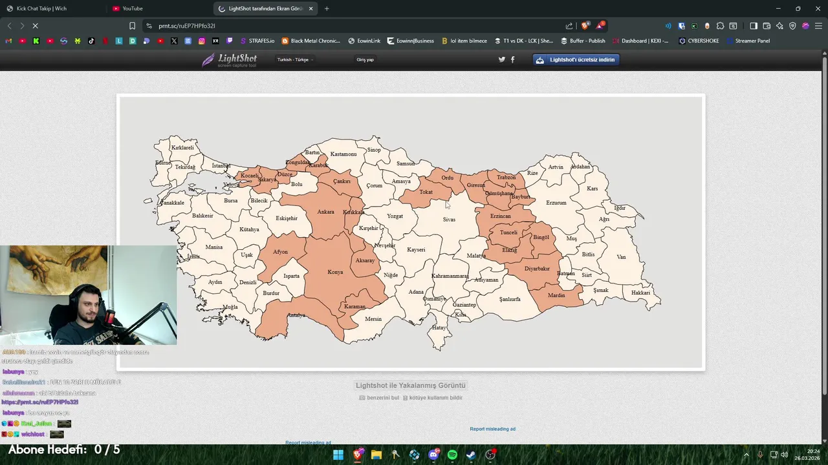Click the page vertical scrollbar

pyautogui.click(x=824, y=226)
